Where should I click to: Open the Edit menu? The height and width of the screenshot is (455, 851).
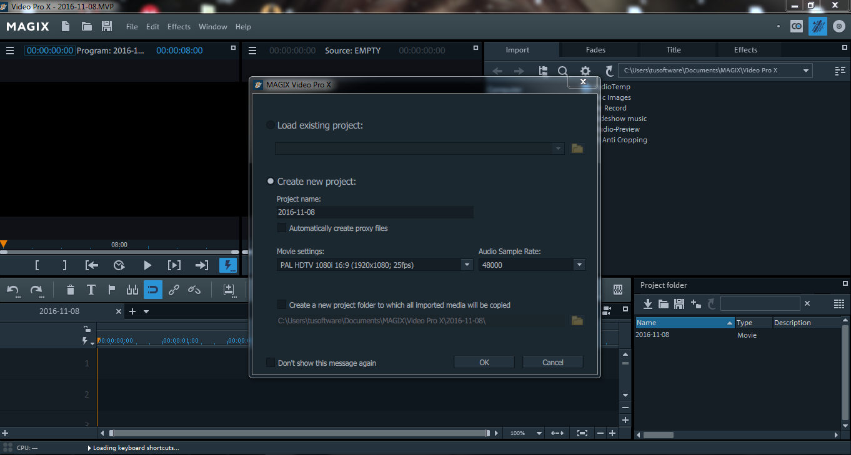[153, 27]
